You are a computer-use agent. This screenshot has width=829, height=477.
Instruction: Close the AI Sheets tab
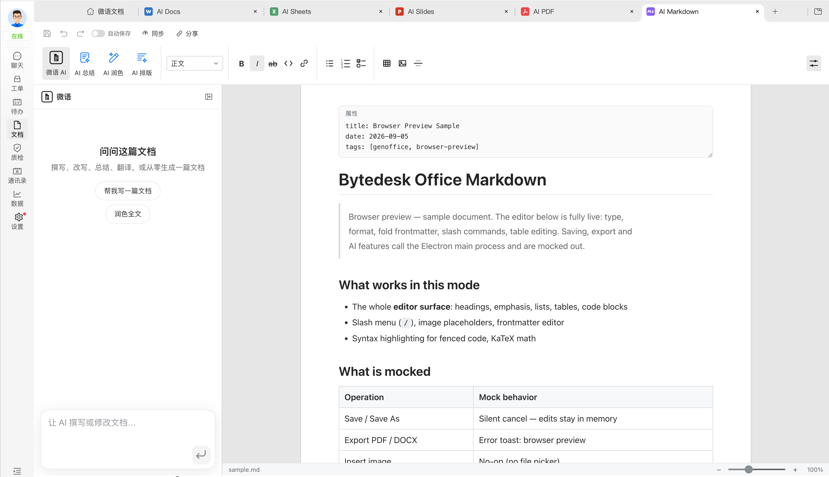(x=381, y=12)
